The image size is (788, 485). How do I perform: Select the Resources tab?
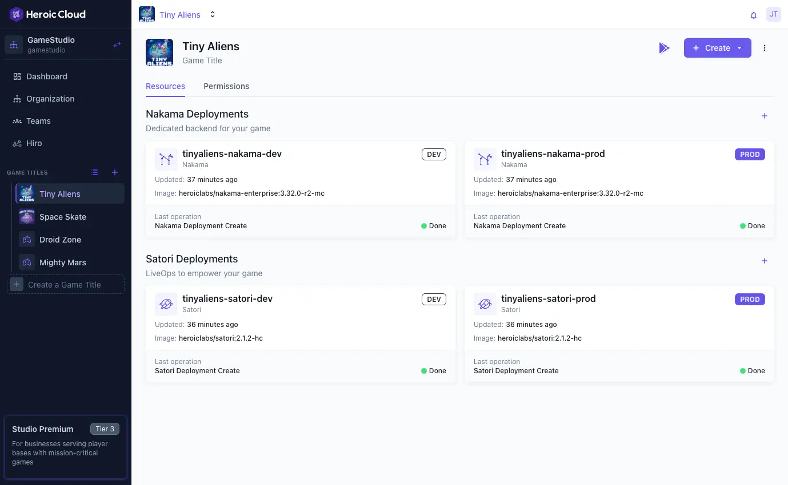point(165,86)
